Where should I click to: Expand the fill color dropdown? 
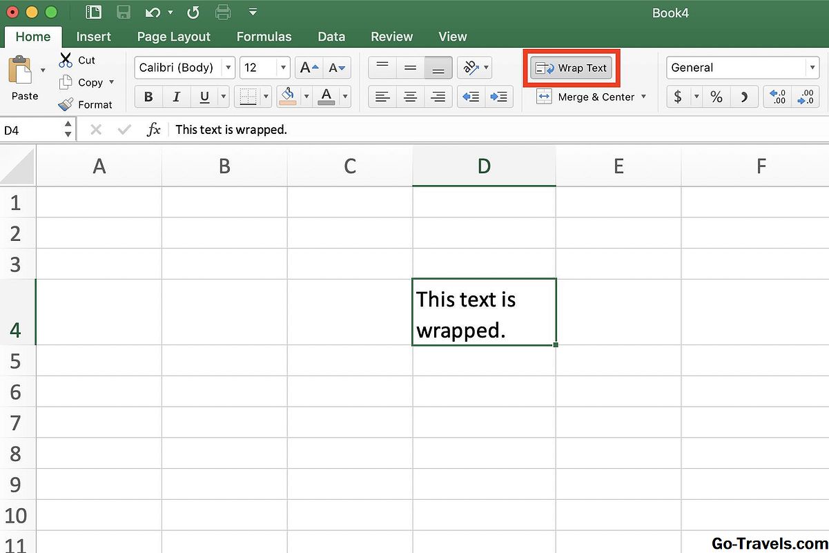point(306,97)
